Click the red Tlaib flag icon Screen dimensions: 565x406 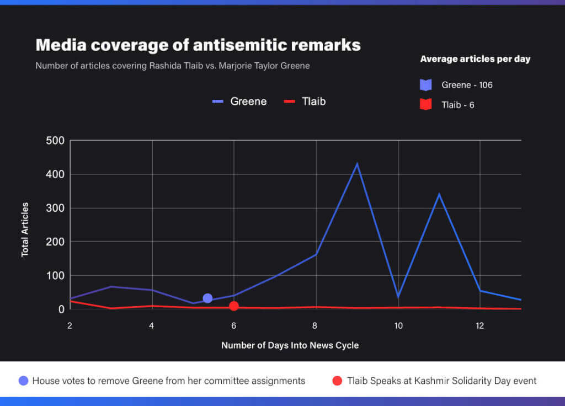point(425,104)
